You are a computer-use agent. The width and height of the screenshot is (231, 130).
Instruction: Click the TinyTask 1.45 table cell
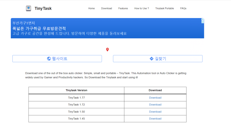[x=76, y=118]
